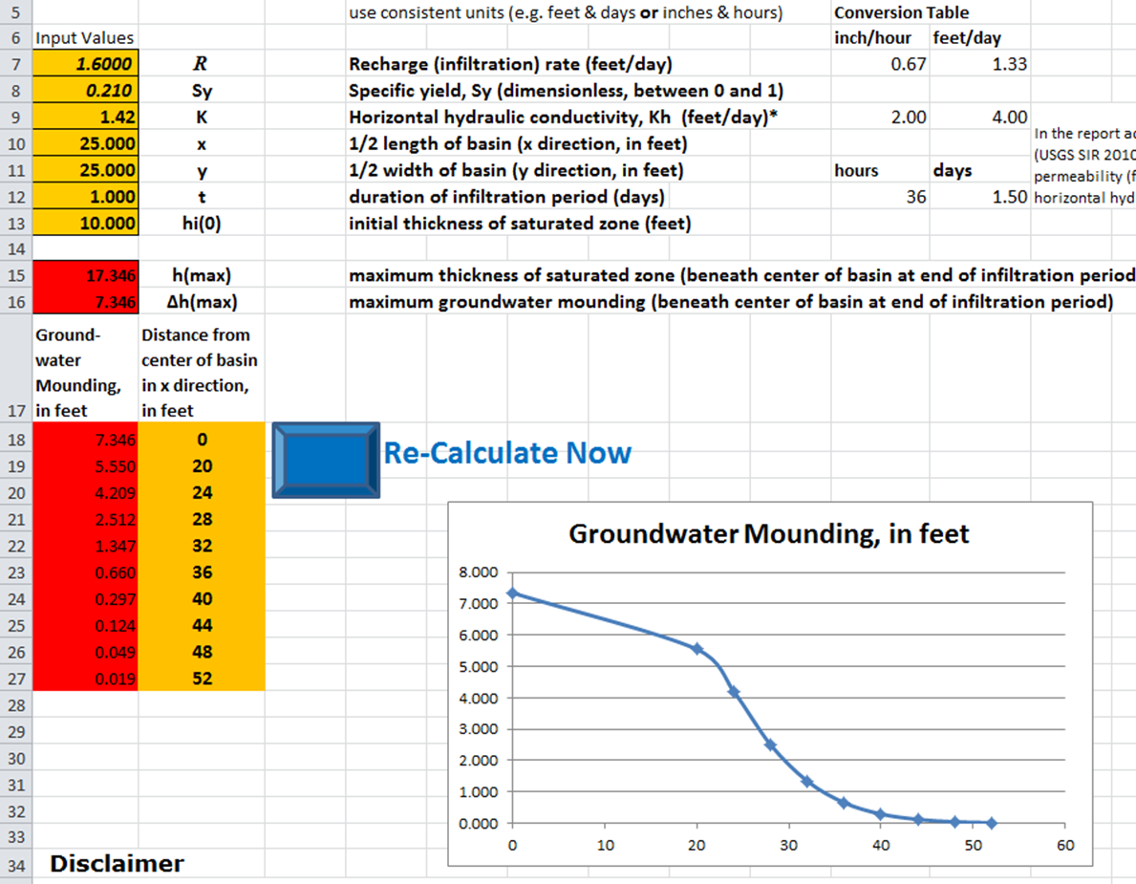The width and height of the screenshot is (1136, 884).
Task: Select the distance cell showing 52
Action: coord(202,679)
